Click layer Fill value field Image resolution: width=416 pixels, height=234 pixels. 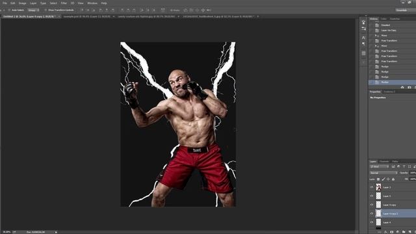coord(413,179)
